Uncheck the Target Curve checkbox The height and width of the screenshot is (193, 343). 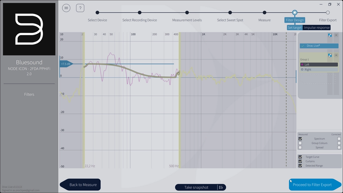tap(300, 157)
